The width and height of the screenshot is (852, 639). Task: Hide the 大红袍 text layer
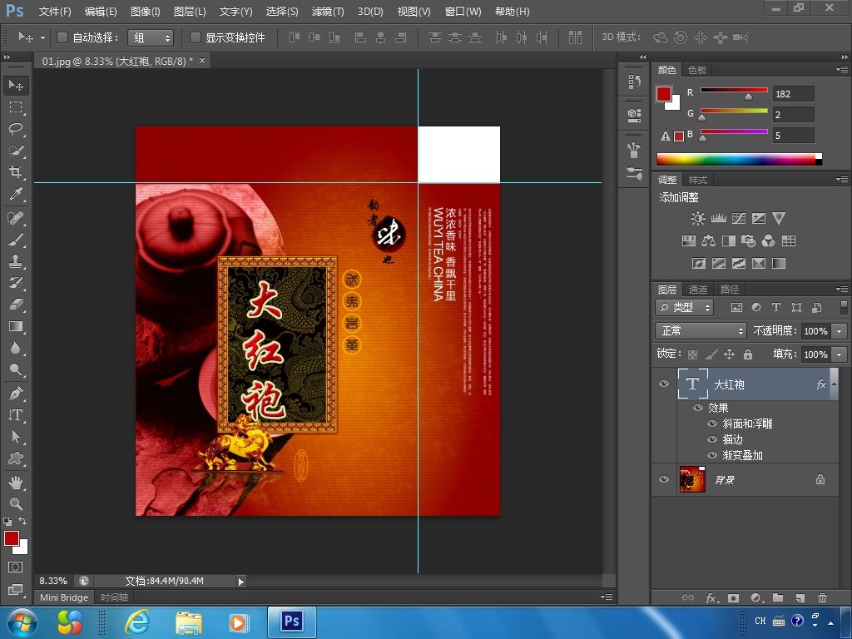click(663, 384)
